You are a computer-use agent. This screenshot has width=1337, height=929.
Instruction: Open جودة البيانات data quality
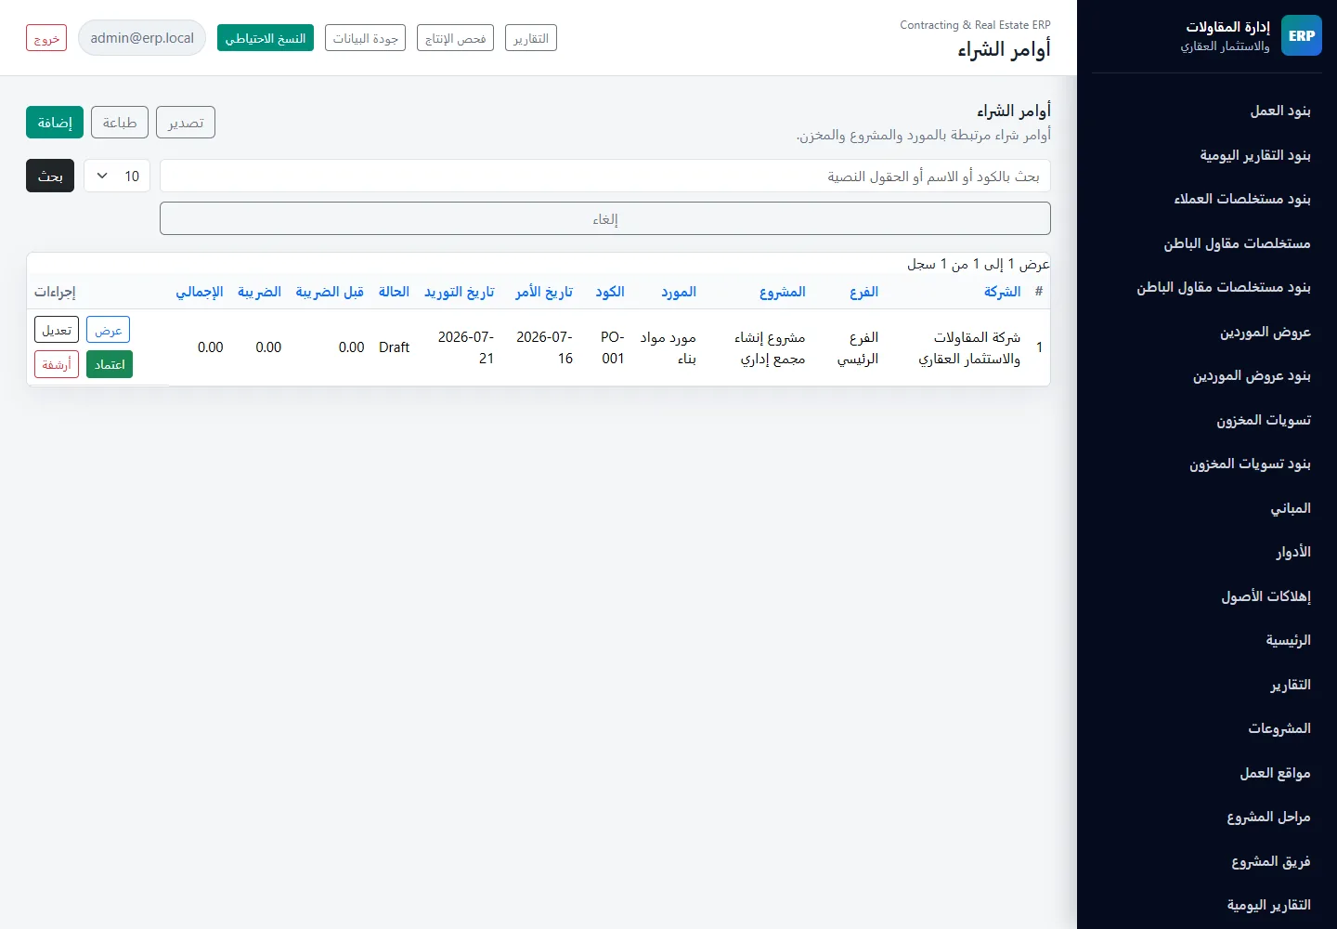[366, 38]
